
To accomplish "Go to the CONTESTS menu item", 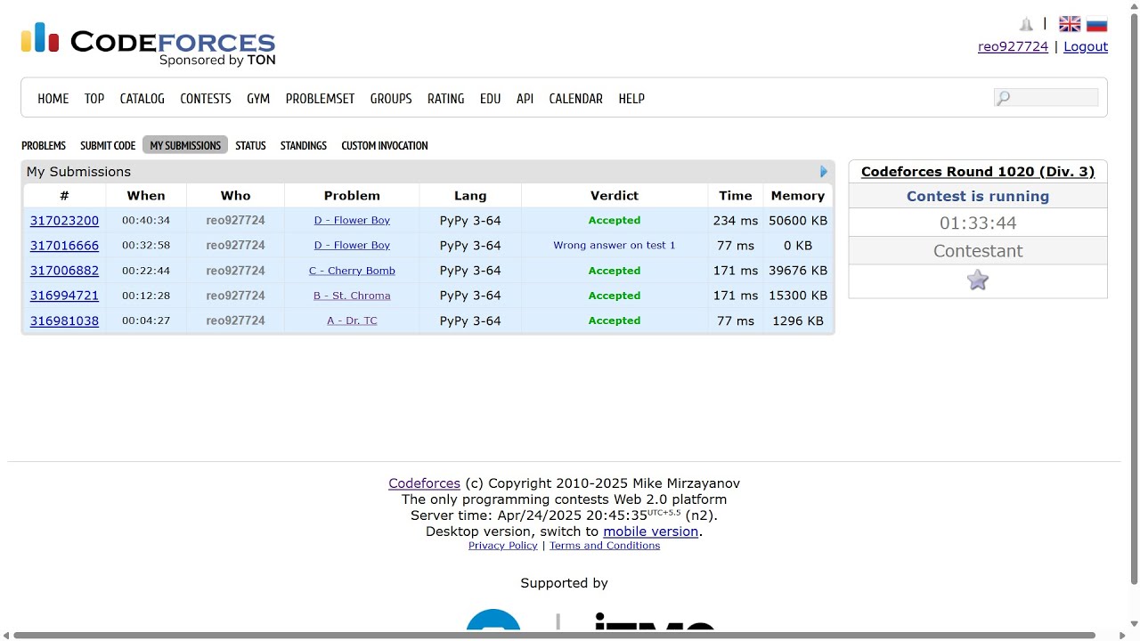I will coord(206,99).
